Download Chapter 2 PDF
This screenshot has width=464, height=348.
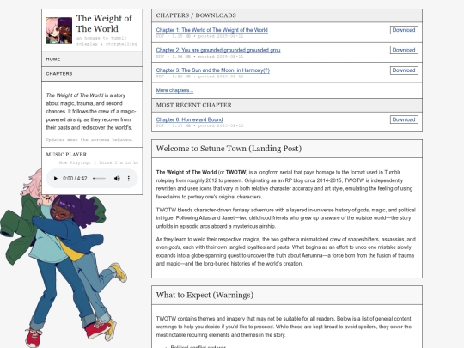404,50
